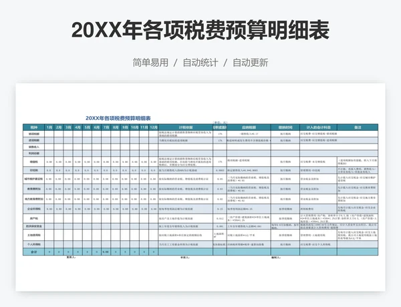Image resolution: width=401 pixels, height=307 pixels.
Task: Select the 计入的会计科目 column header
Action: (x=318, y=127)
